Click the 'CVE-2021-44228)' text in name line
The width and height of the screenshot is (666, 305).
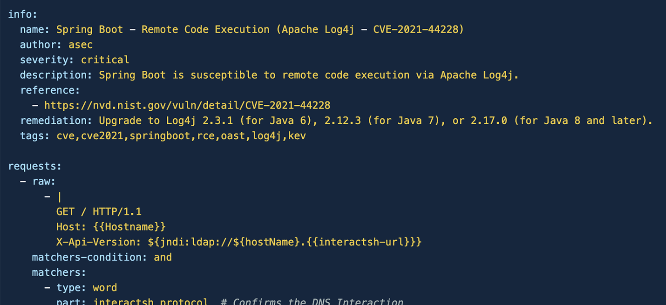click(419, 29)
